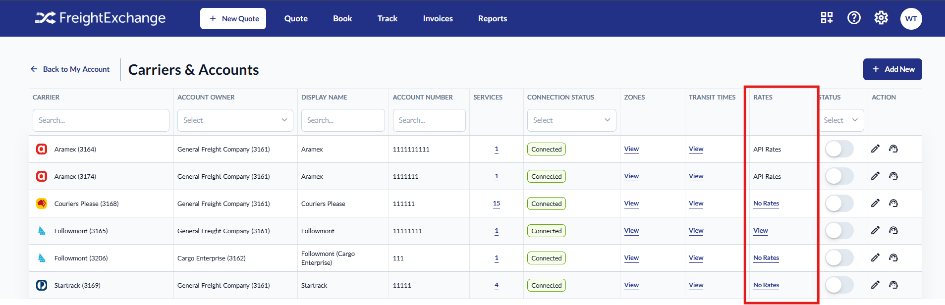945x305 pixels.
Task: Click the Carrier search field
Action: tap(101, 120)
